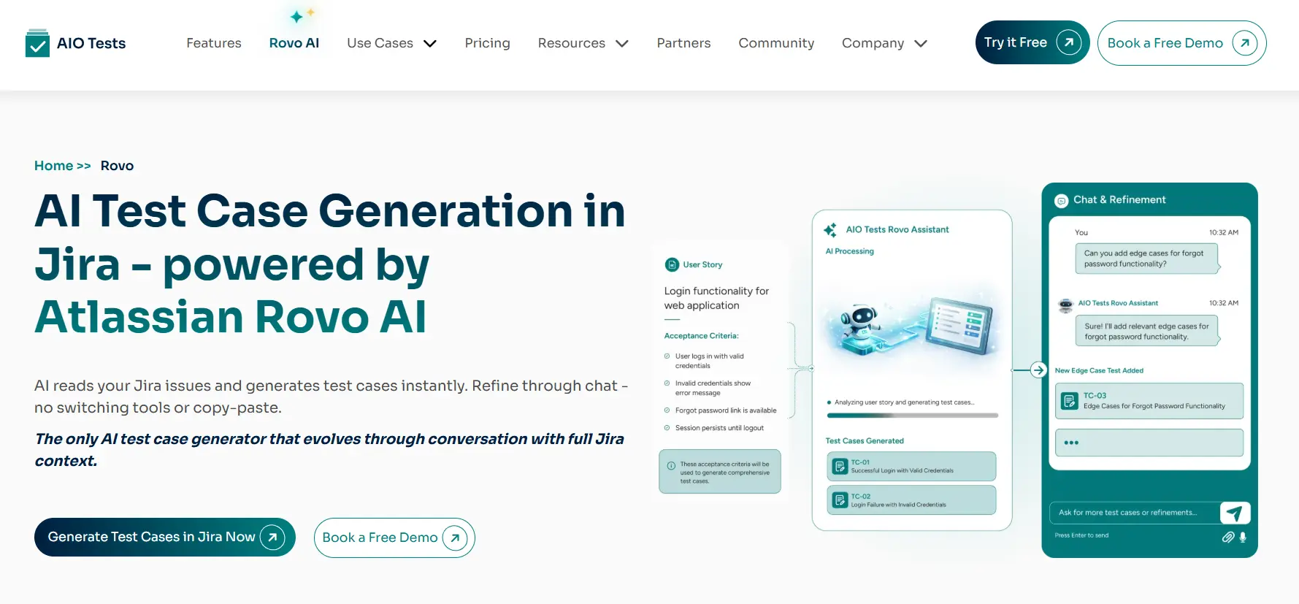Click "Sure! I'll add relevant edge cases" reply
The image size is (1299, 604).
(x=1146, y=332)
